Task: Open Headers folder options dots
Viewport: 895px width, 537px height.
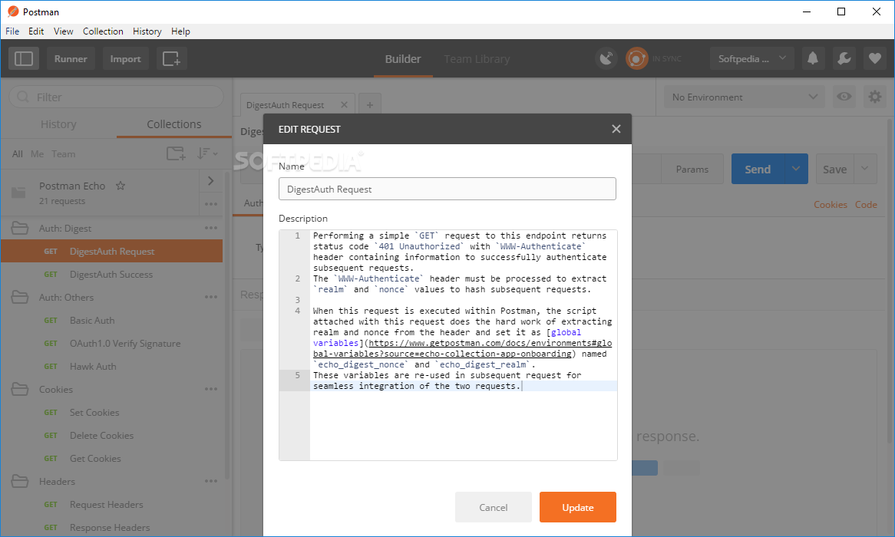Action: (x=210, y=481)
